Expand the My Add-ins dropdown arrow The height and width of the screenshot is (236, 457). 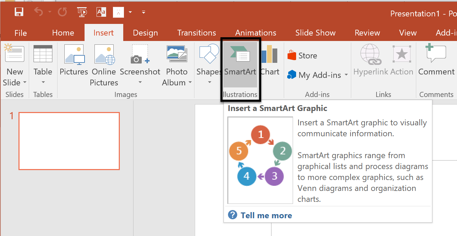[346, 75]
